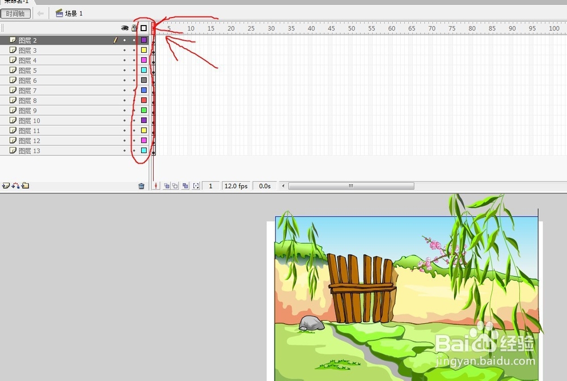Click the green outline swatch of 图层 9
Viewport: 567px width, 381px height.
[144, 110]
